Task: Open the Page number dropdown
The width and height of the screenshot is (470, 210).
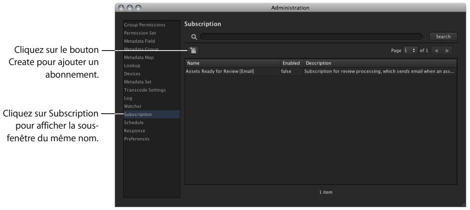Action: coord(410,51)
